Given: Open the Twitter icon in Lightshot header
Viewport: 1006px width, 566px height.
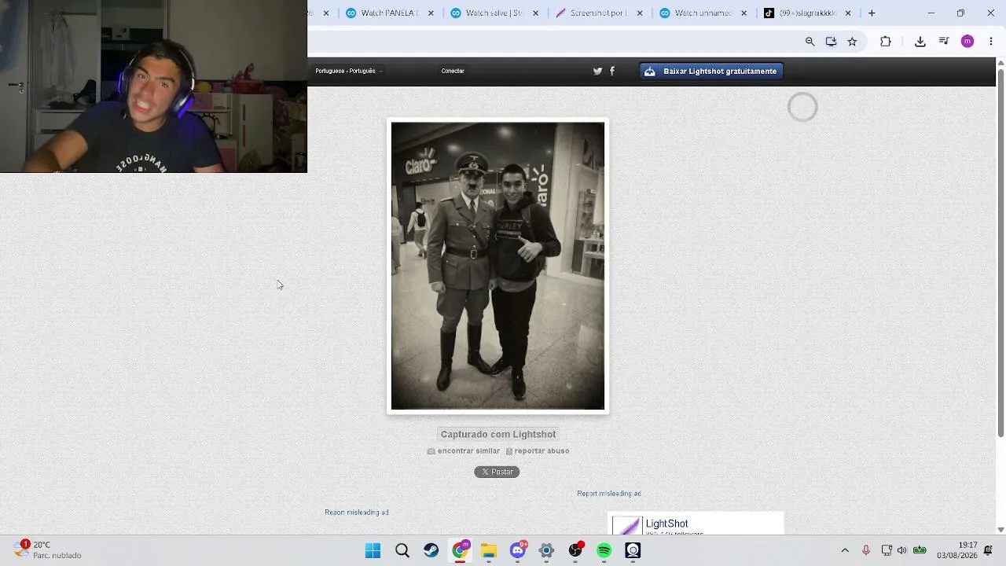Looking at the screenshot, I should pyautogui.click(x=597, y=71).
